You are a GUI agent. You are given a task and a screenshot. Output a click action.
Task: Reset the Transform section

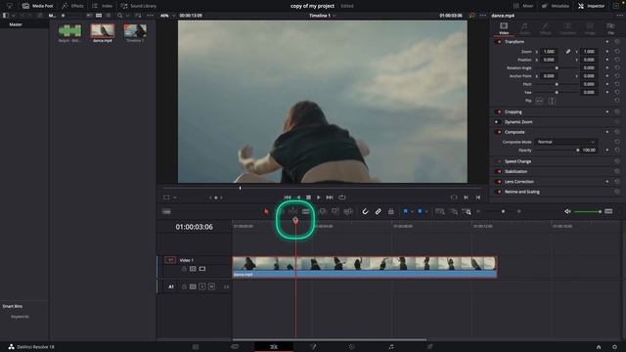coord(617,41)
